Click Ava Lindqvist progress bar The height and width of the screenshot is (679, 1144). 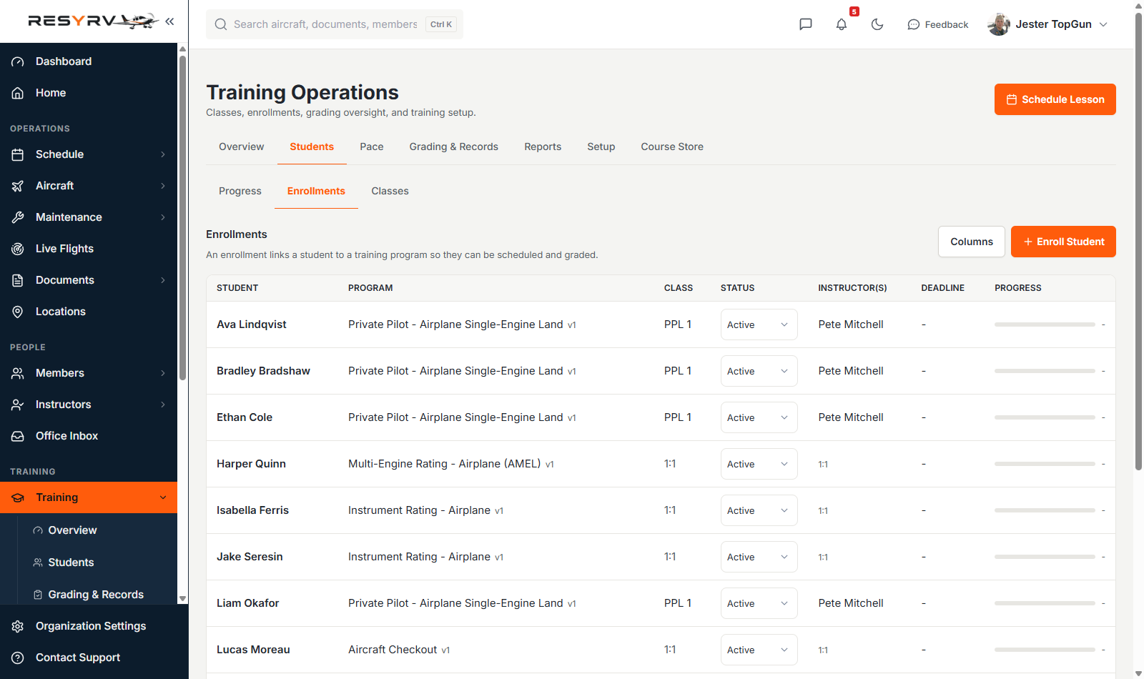[1045, 324]
